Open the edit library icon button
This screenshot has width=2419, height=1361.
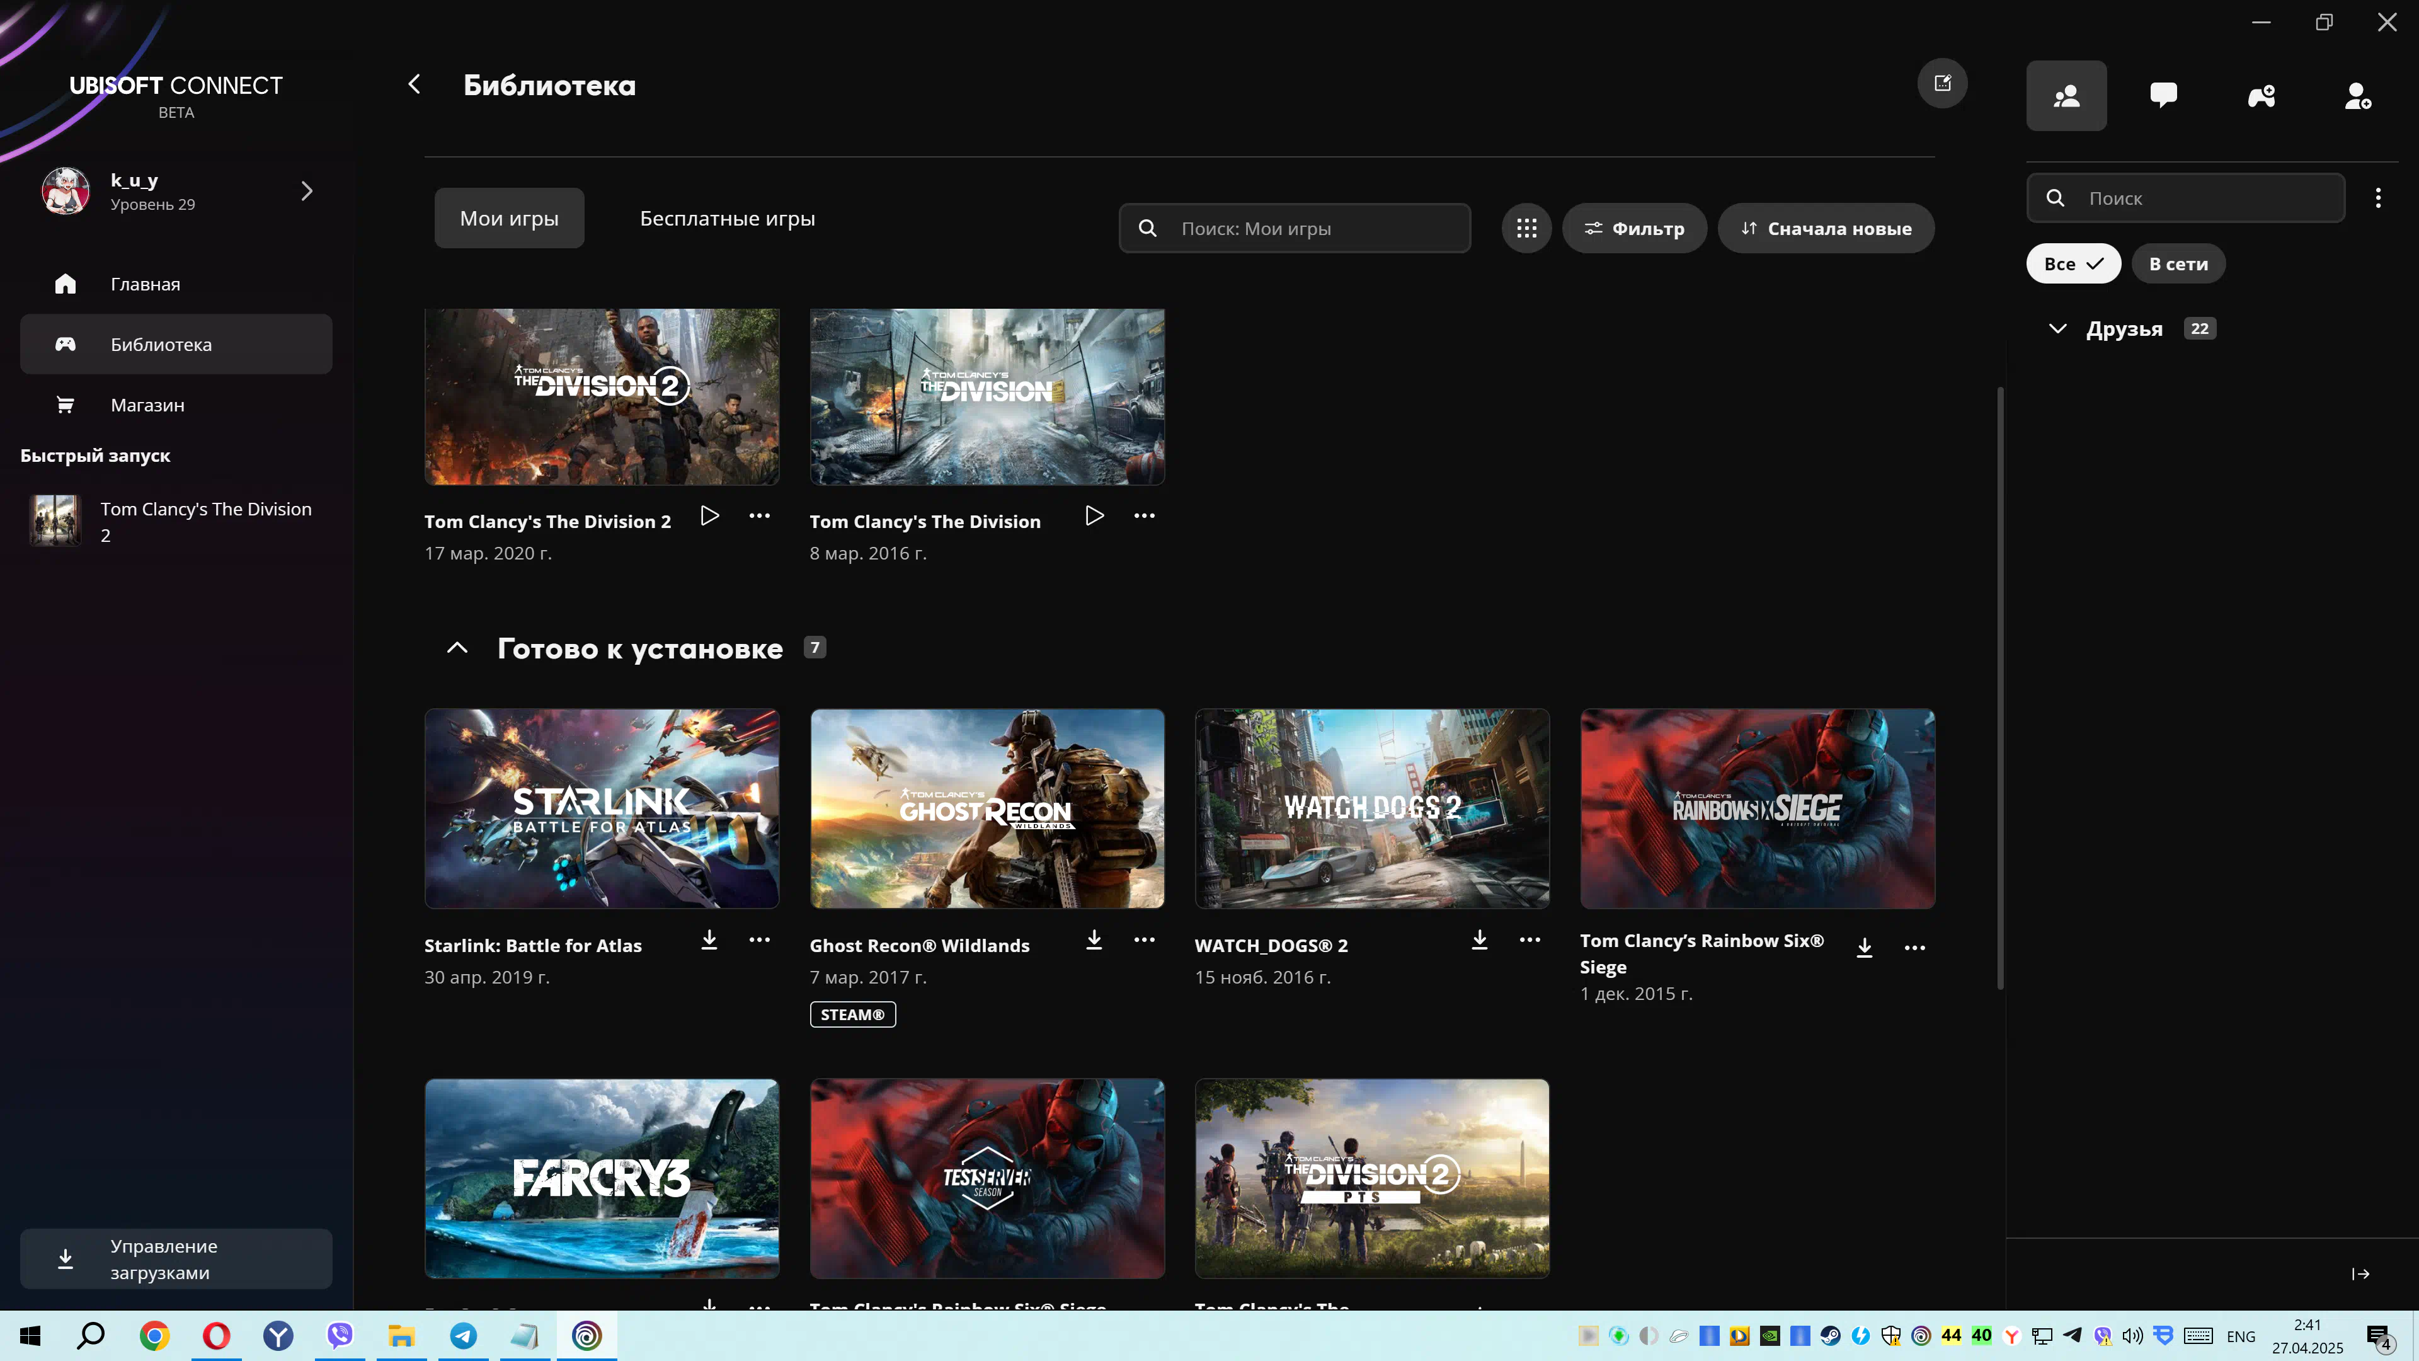(1942, 84)
